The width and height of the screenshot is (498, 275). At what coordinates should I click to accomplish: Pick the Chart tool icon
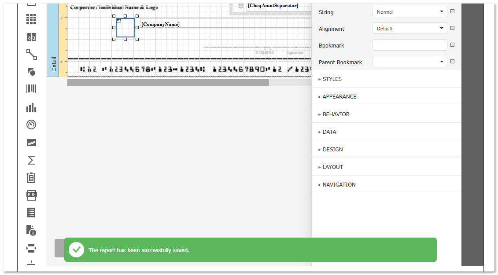pyautogui.click(x=31, y=107)
